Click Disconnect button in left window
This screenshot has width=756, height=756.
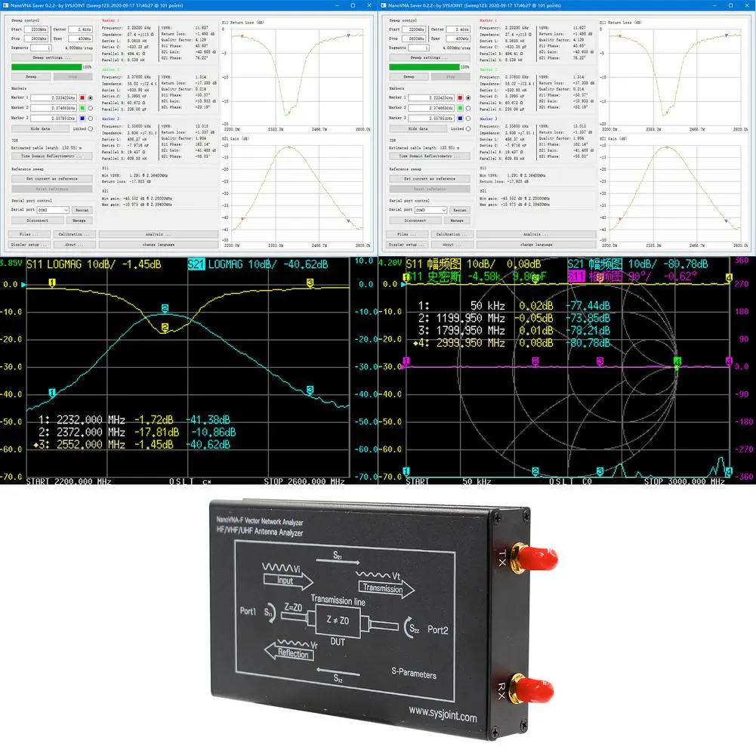pos(37,221)
